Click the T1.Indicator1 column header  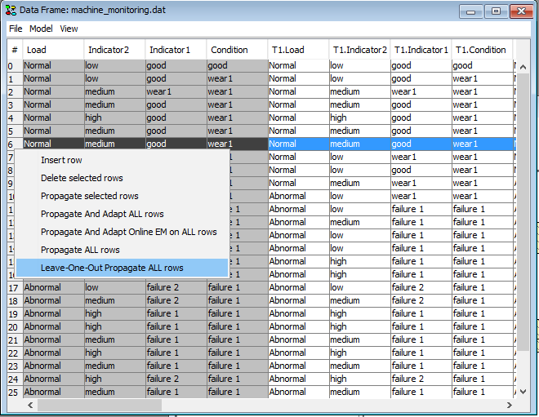coord(421,50)
